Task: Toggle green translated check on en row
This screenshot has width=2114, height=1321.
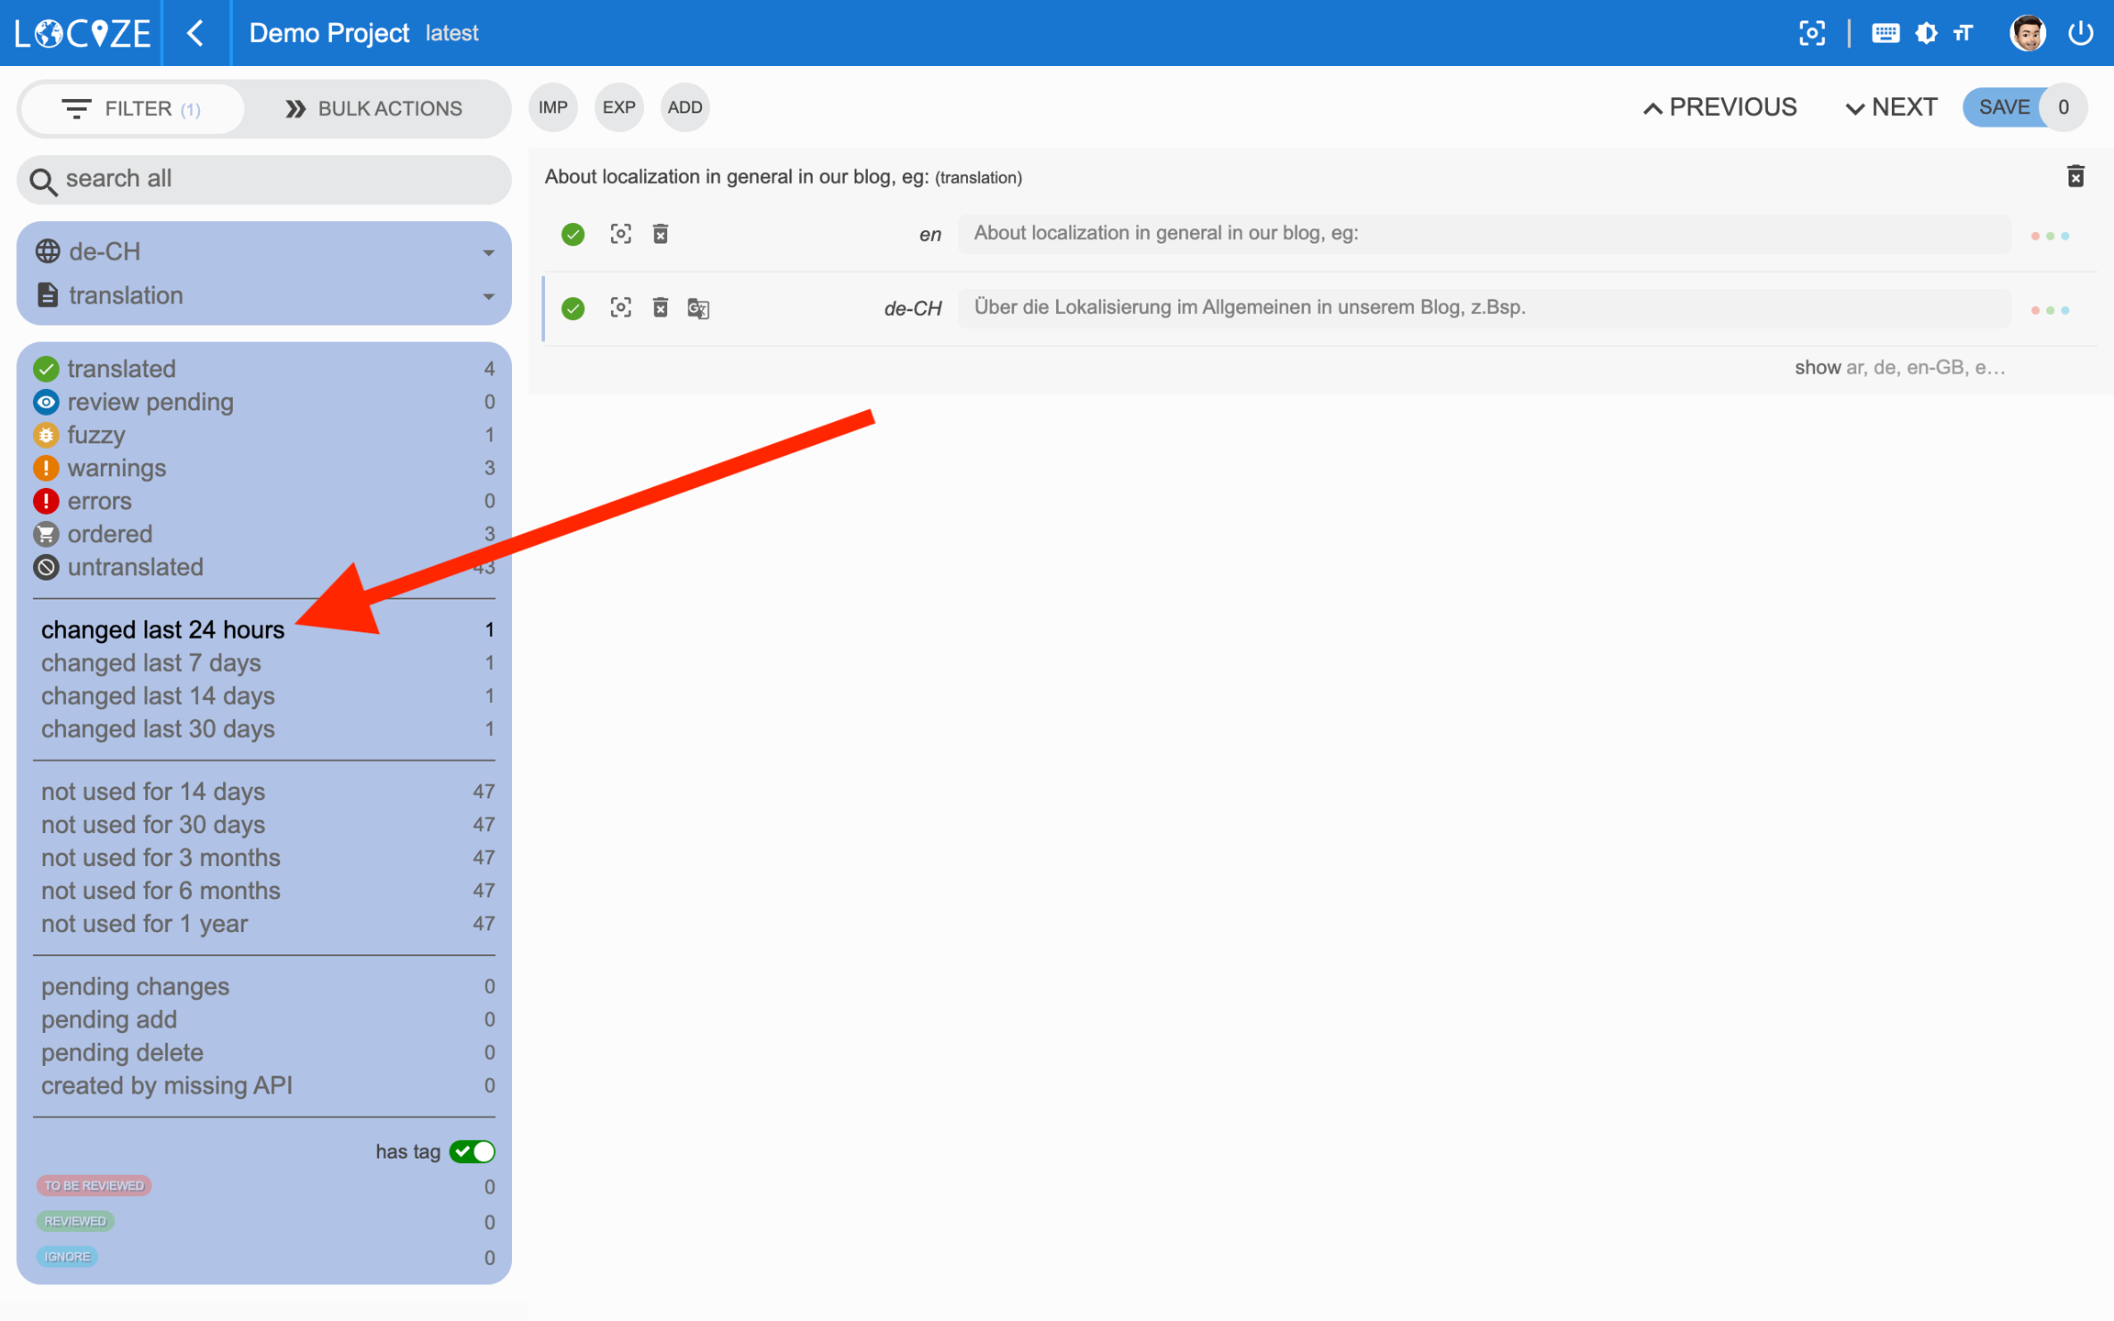Action: (573, 234)
